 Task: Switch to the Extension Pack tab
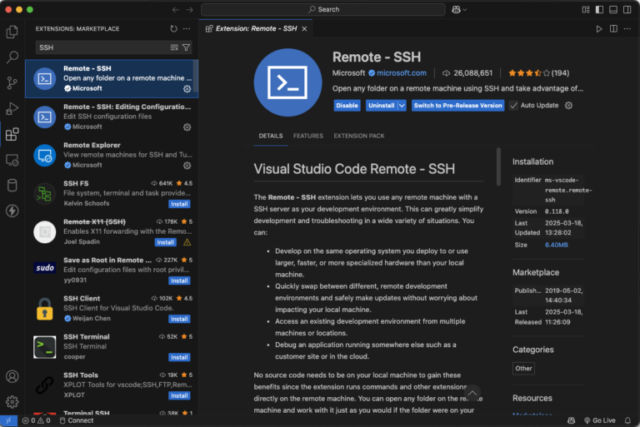click(x=359, y=136)
